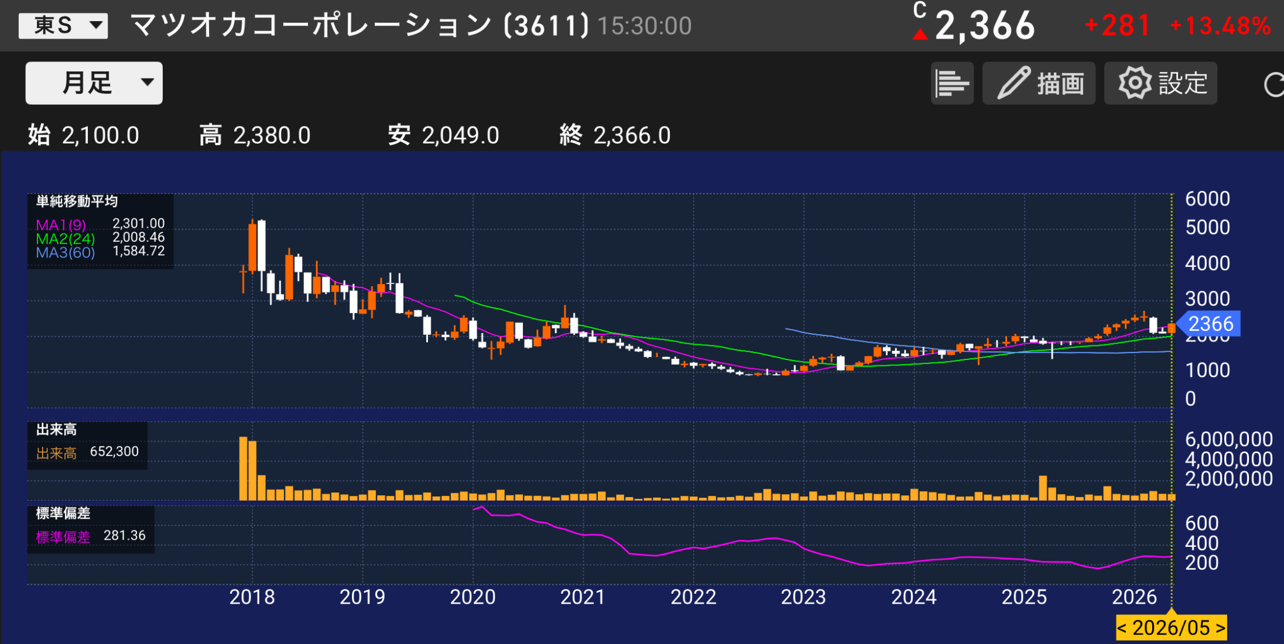Click the 2025 label on time axis

pos(1024,597)
